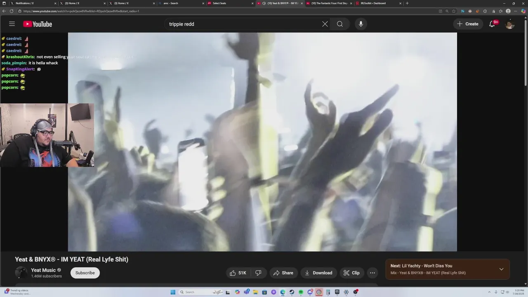Open the Yeat Music channel name link
Image resolution: width=528 pixels, height=297 pixels.
[x=43, y=270]
